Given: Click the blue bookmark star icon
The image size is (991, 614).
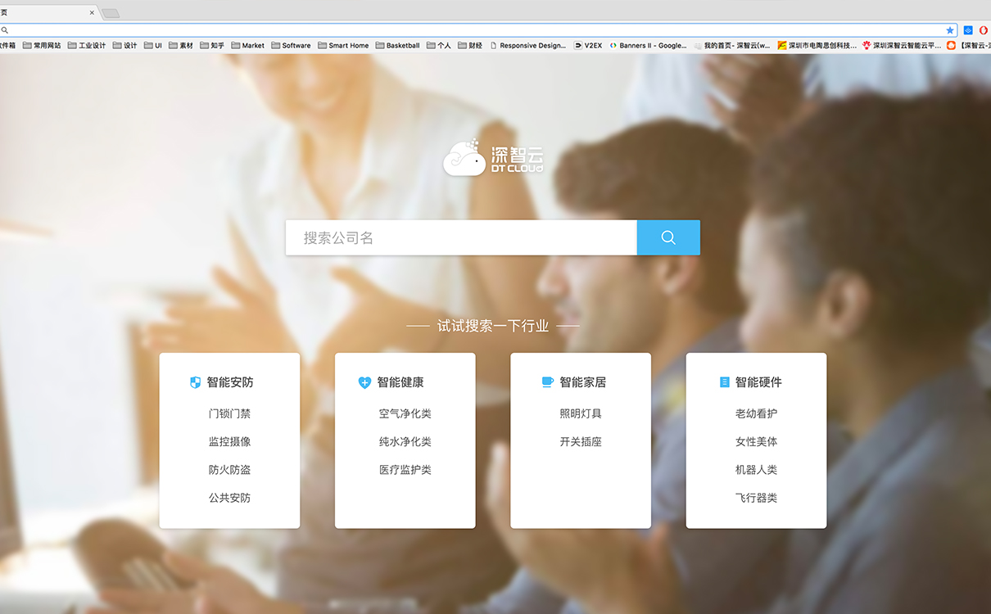Looking at the screenshot, I should coord(950,30).
